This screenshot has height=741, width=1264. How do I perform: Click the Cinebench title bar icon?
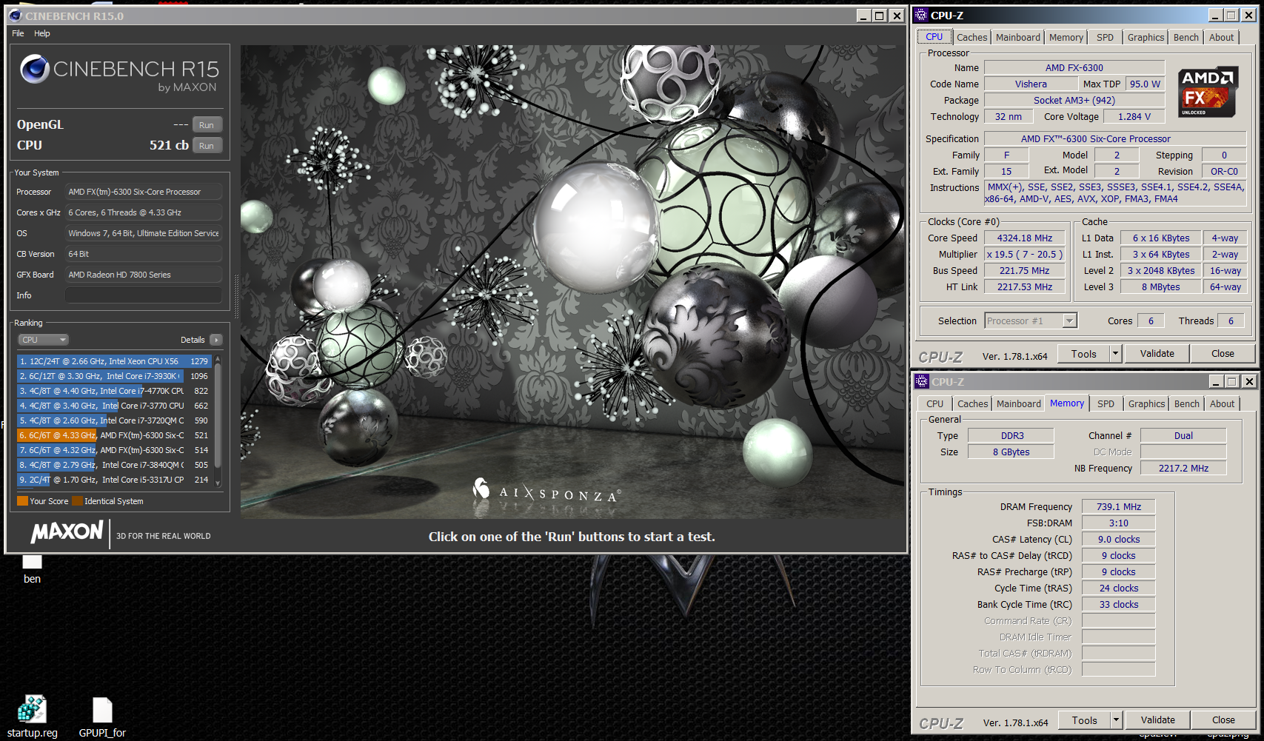16,16
